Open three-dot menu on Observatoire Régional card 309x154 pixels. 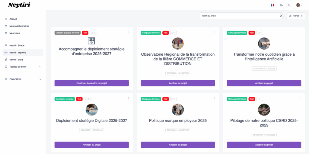pos(215,32)
